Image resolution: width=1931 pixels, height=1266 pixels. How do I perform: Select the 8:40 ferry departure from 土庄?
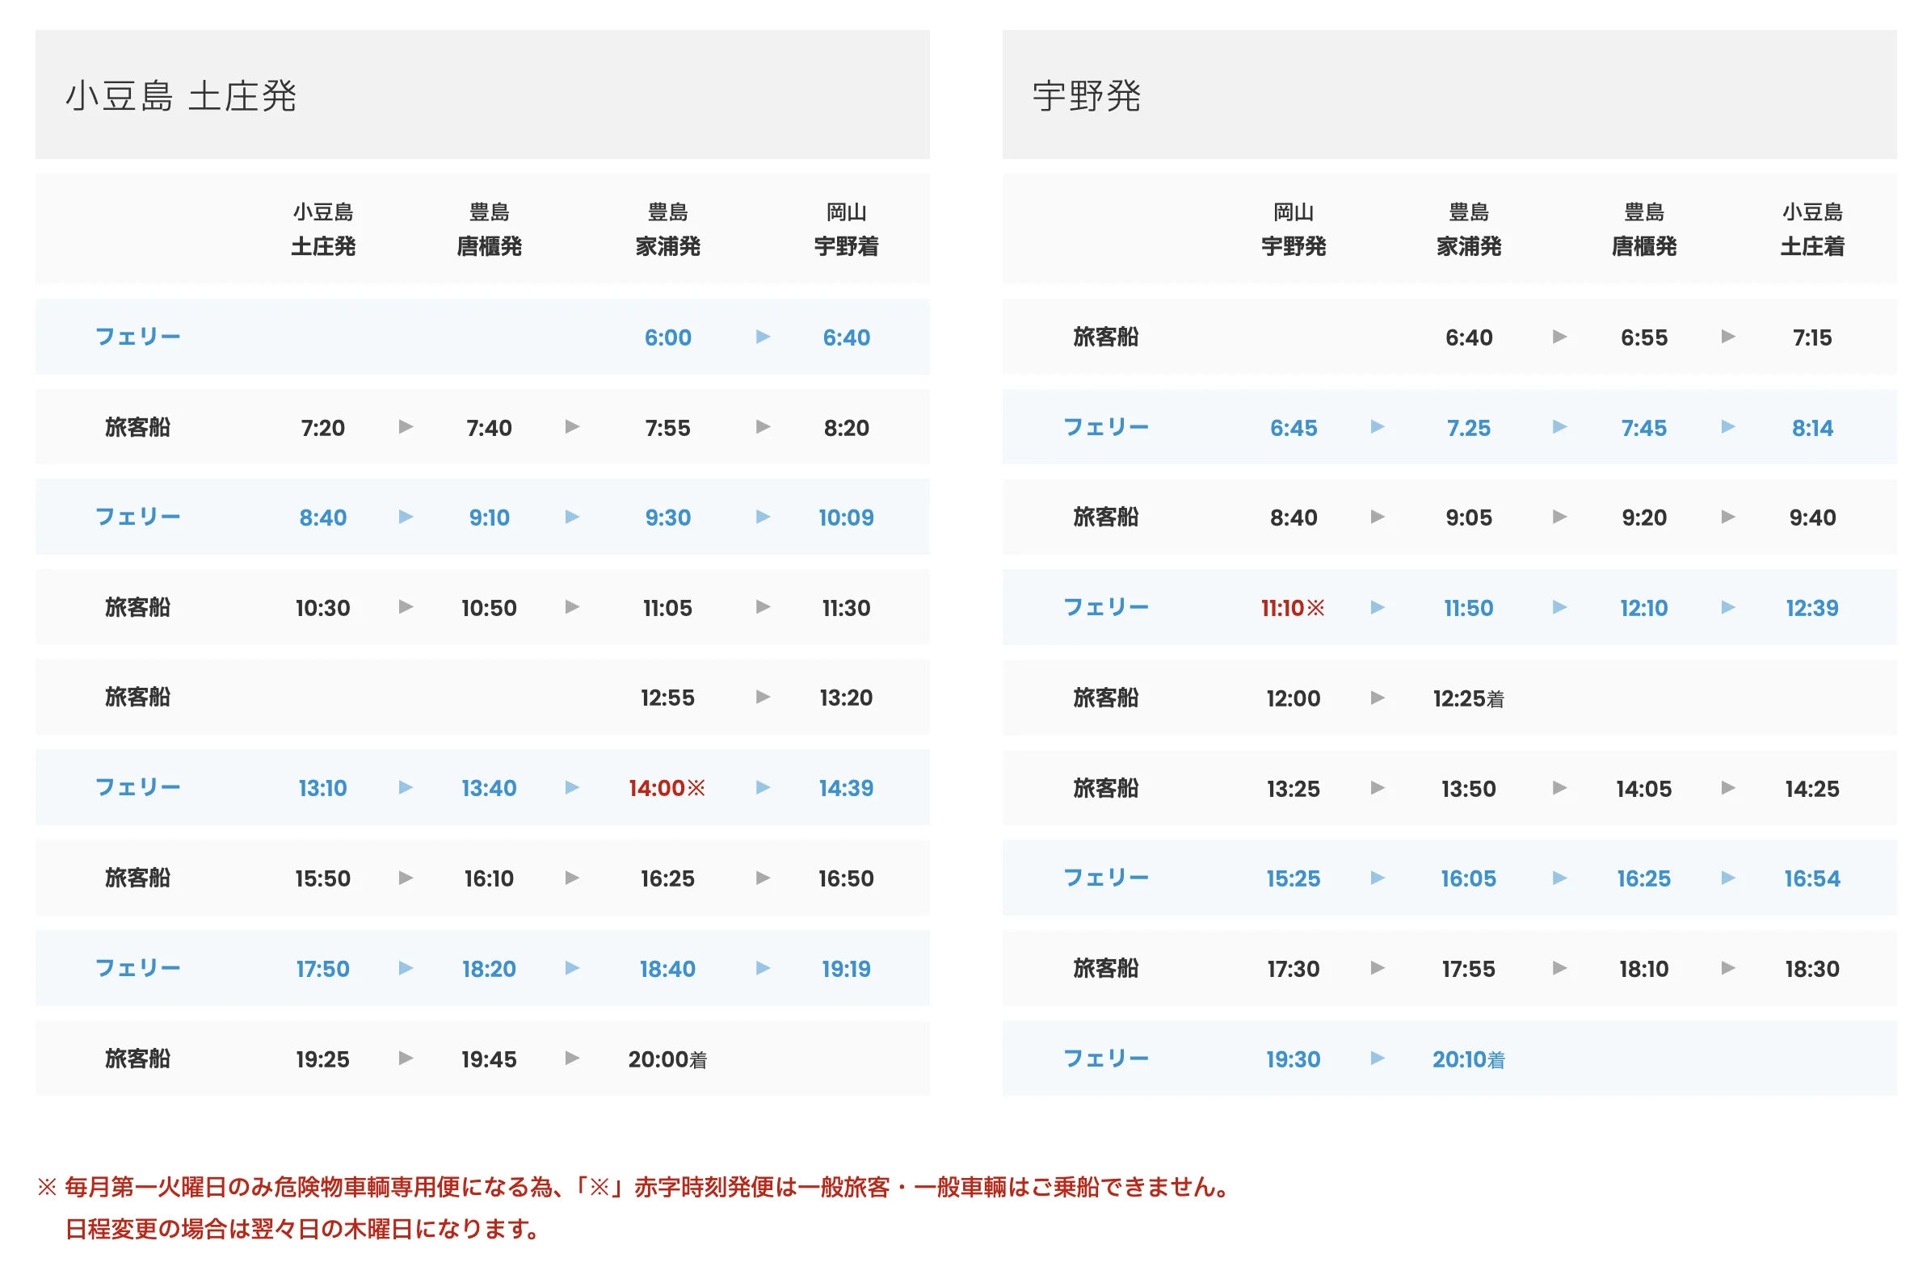(x=323, y=518)
